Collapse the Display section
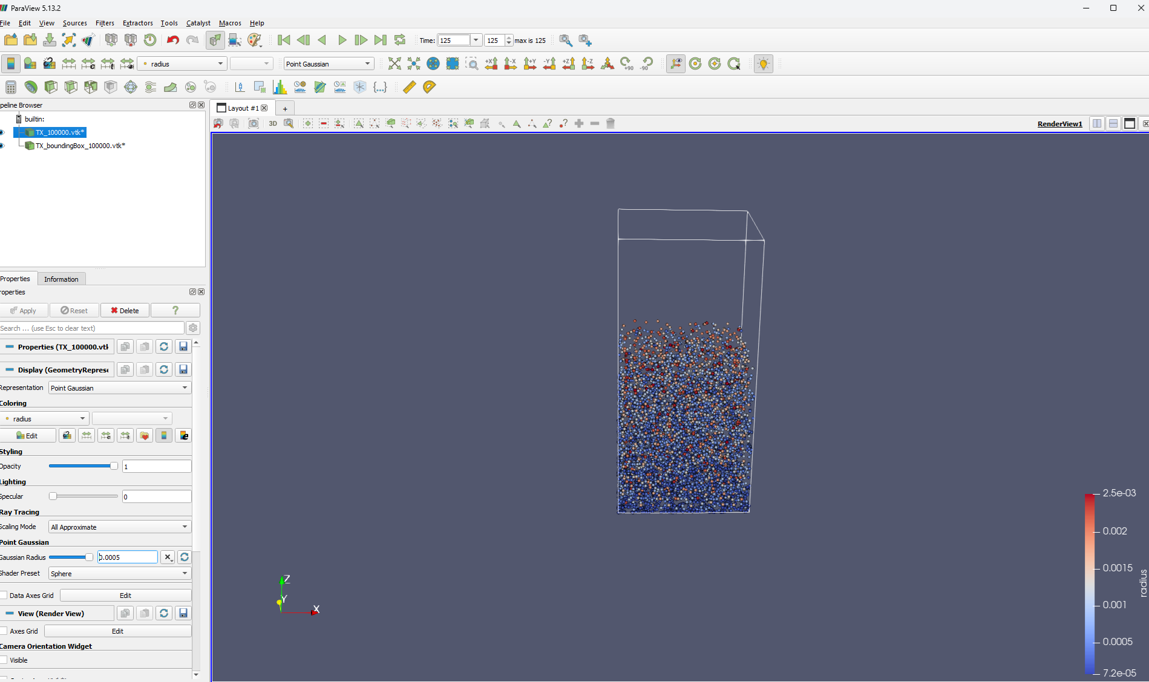This screenshot has height=682, width=1149. (10, 370)
